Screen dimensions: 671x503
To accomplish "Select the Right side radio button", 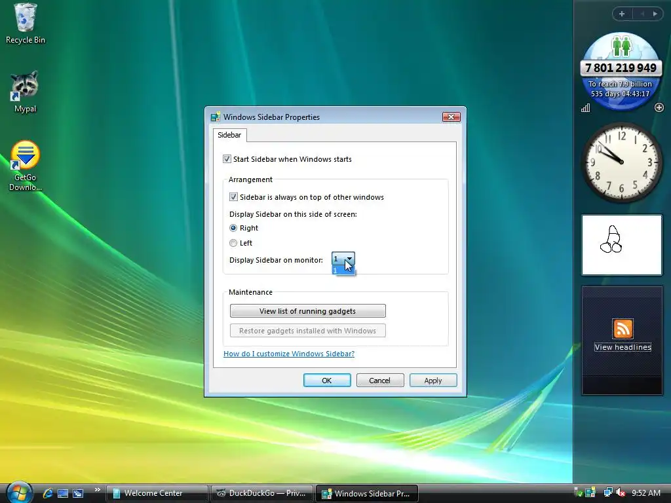I will (233, 228).
